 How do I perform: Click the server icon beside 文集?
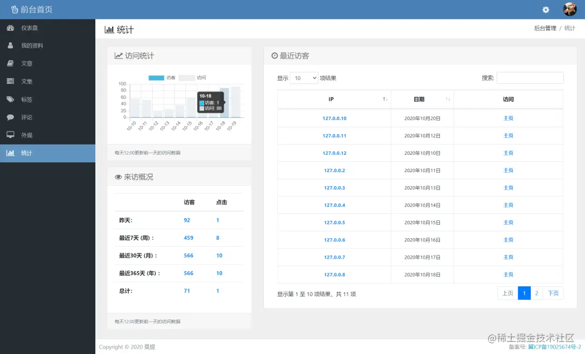coord(10,81)
